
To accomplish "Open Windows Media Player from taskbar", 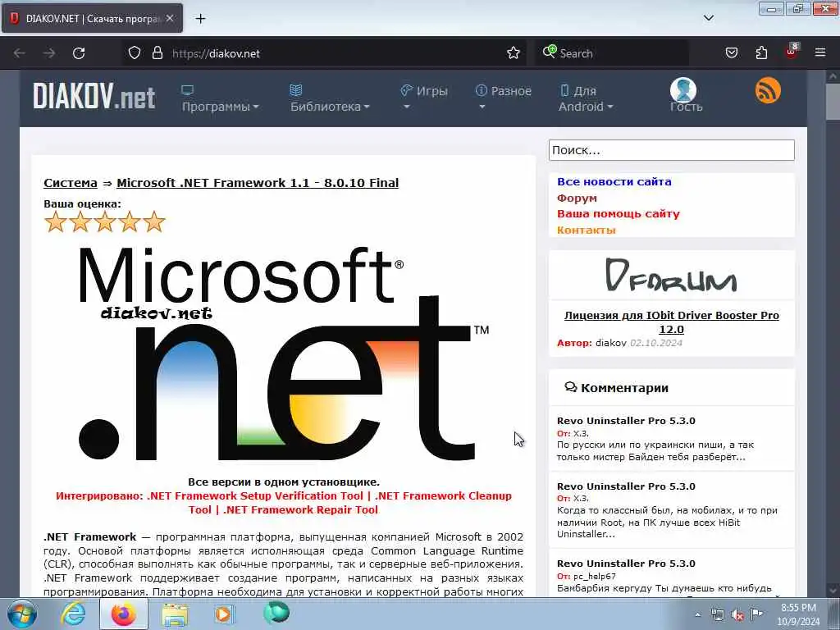I will (x=223, y=614).
